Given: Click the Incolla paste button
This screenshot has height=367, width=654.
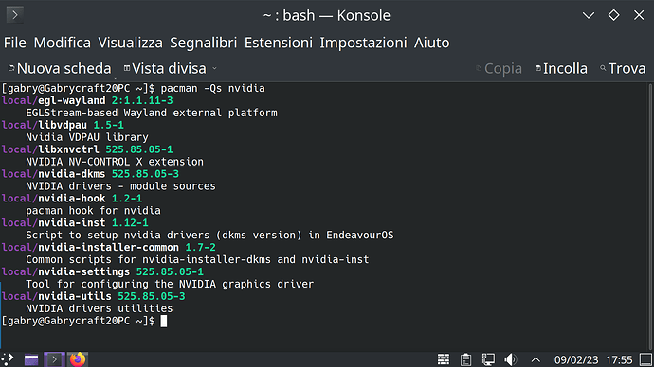Looking at the screenshot, I should click(x=561, y=69).
